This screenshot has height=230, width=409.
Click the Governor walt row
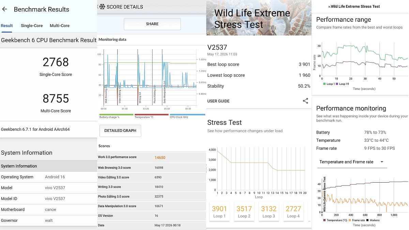click(x=48, y=220)
